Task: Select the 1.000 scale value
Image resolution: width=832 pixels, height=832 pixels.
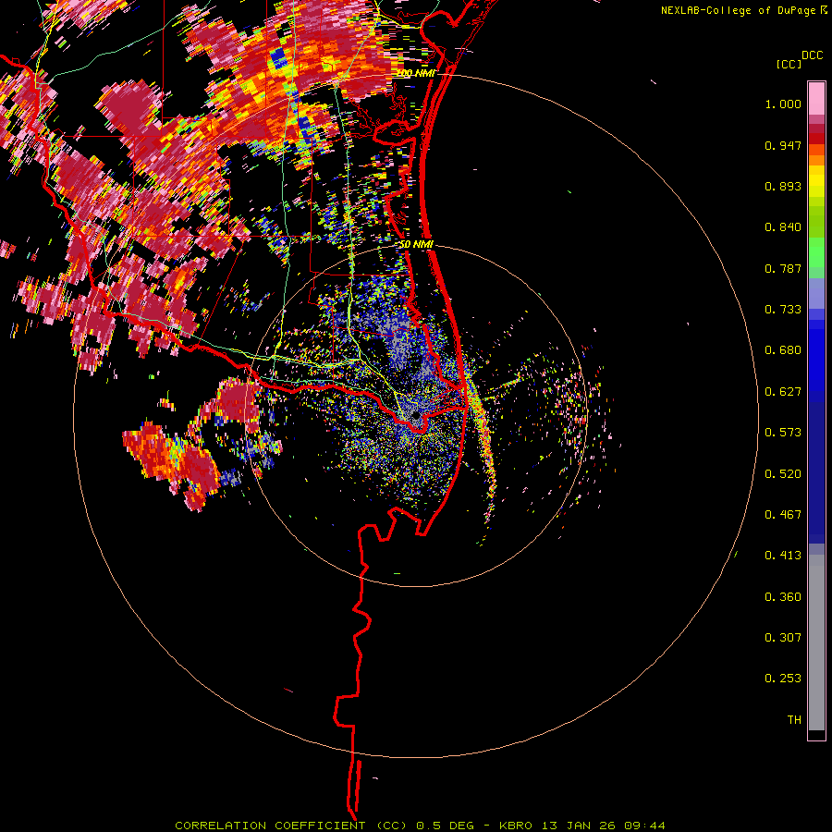Action: tap(783, 104)
